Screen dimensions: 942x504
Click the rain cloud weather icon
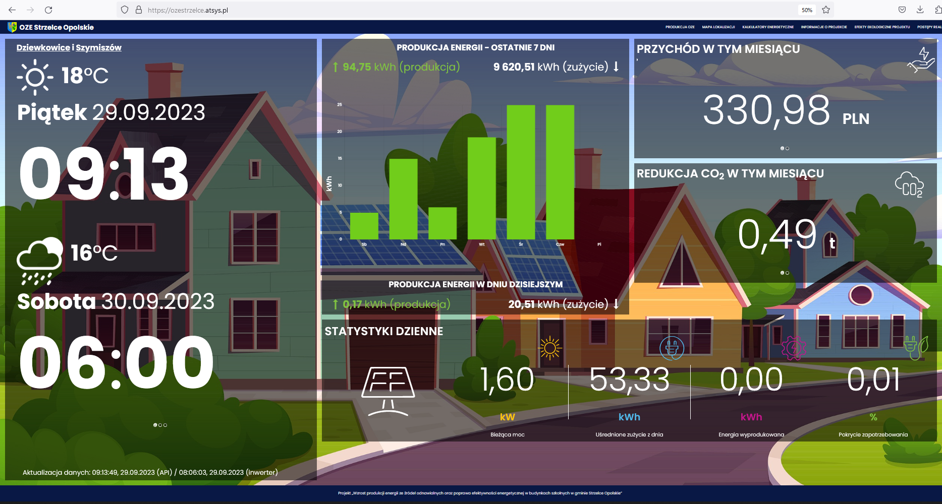click(39, 261)
